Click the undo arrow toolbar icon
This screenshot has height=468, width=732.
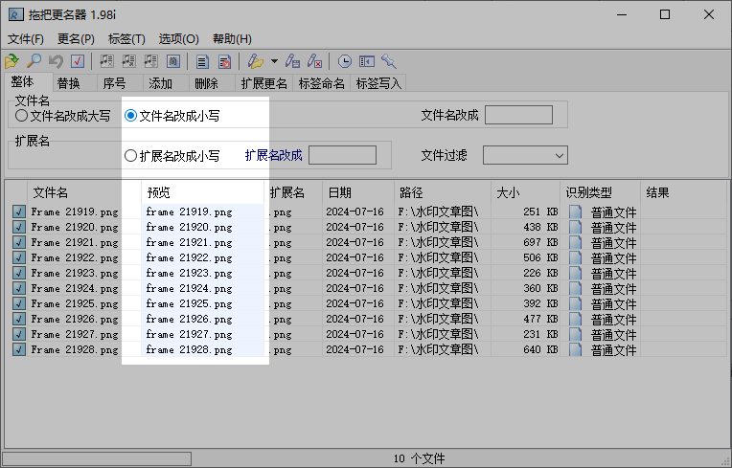[x=56, y=61]
